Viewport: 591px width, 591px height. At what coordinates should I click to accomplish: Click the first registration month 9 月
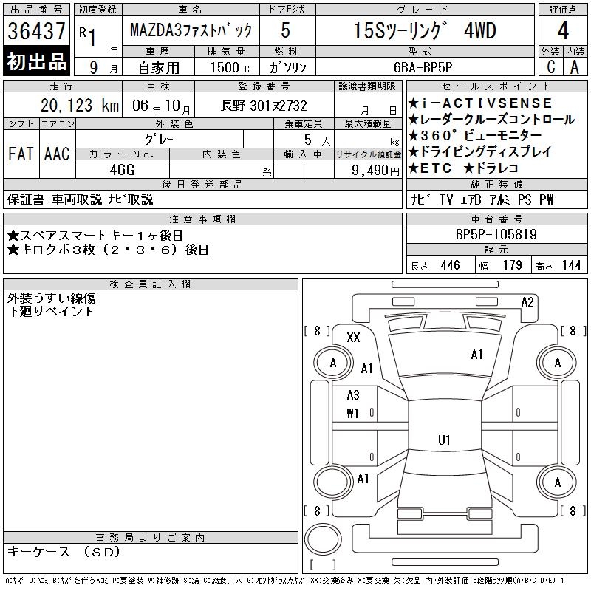pos(103,67)
